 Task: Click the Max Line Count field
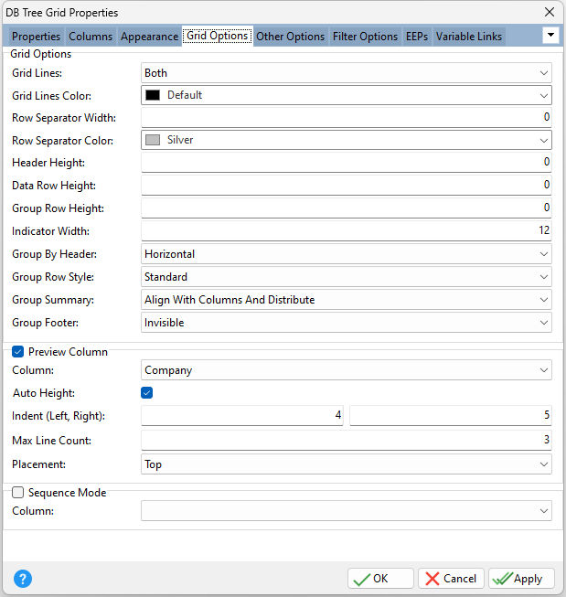347,440
